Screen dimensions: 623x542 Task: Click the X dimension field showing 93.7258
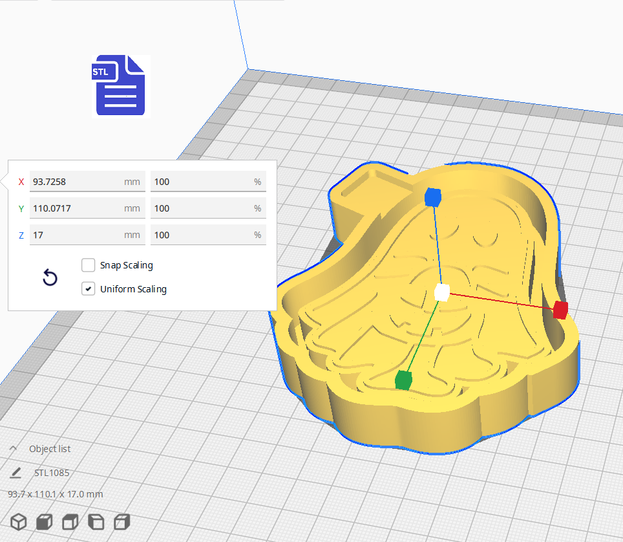click(76, 182)
